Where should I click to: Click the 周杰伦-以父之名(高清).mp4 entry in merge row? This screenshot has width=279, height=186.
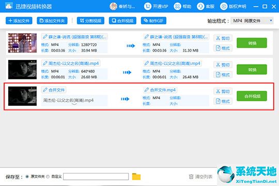pos(68,100)
